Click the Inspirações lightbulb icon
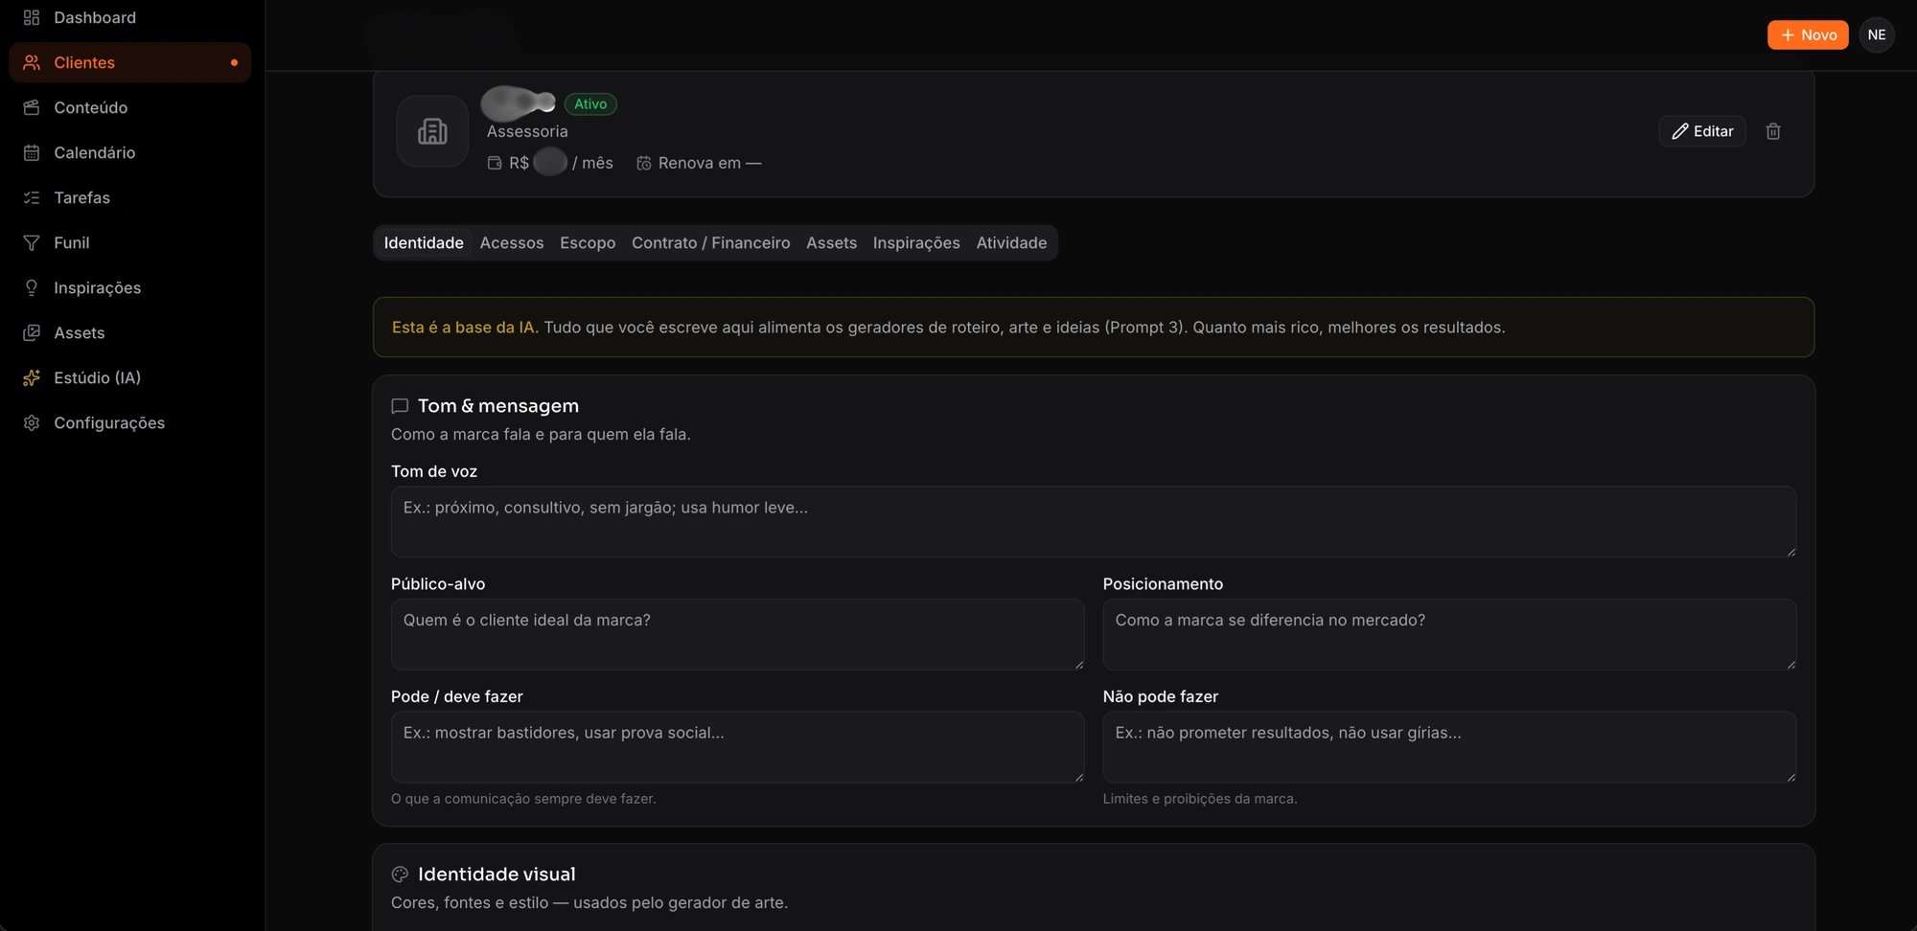The image size is (1917, 931). click(x=32, y=287)
